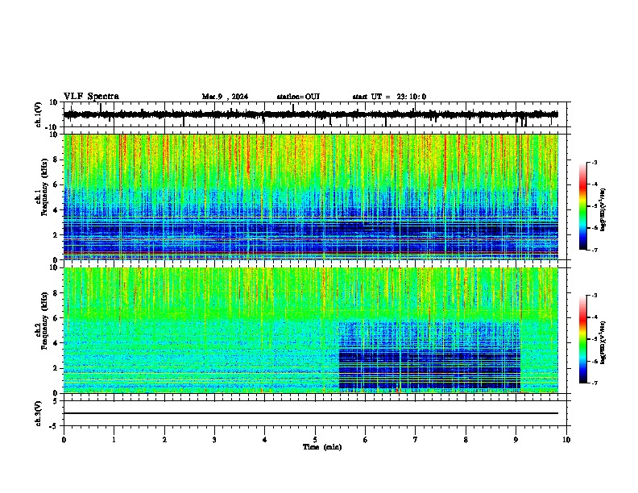This screenshot has height=493, width=638.
Task: Click the "Time (min)" axis label
Action: [322, 447]
